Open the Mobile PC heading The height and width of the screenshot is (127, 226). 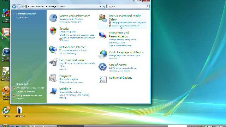pos(65,89)
